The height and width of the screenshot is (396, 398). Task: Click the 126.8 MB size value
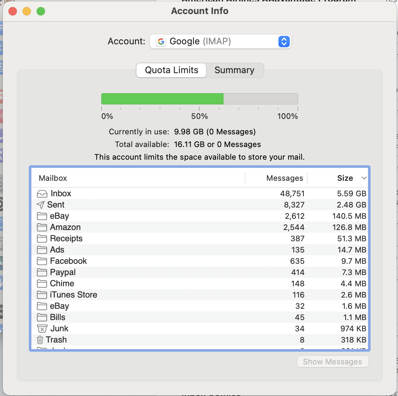349,227
